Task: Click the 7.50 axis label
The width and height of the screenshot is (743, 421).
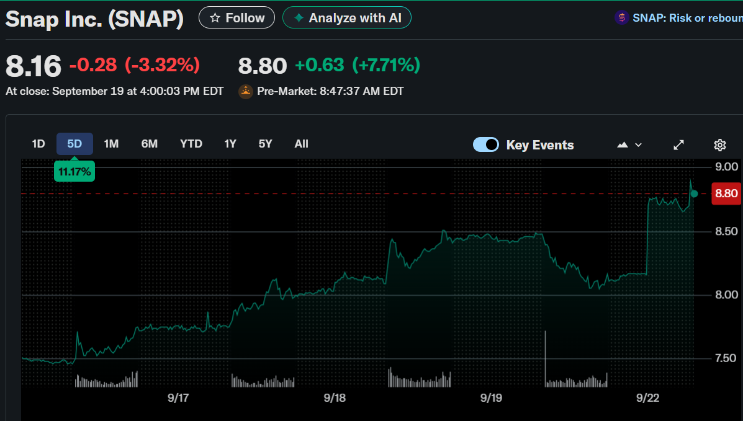Action: pos(726,358)
